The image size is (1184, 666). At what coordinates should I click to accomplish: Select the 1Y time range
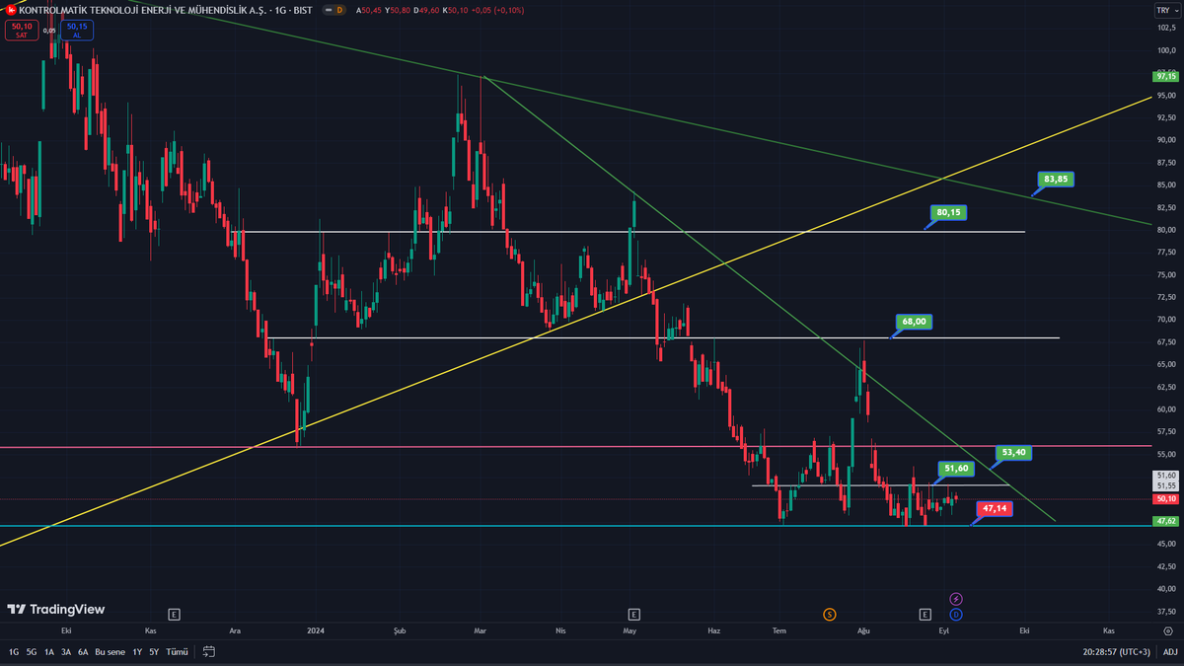pos(137,652)
